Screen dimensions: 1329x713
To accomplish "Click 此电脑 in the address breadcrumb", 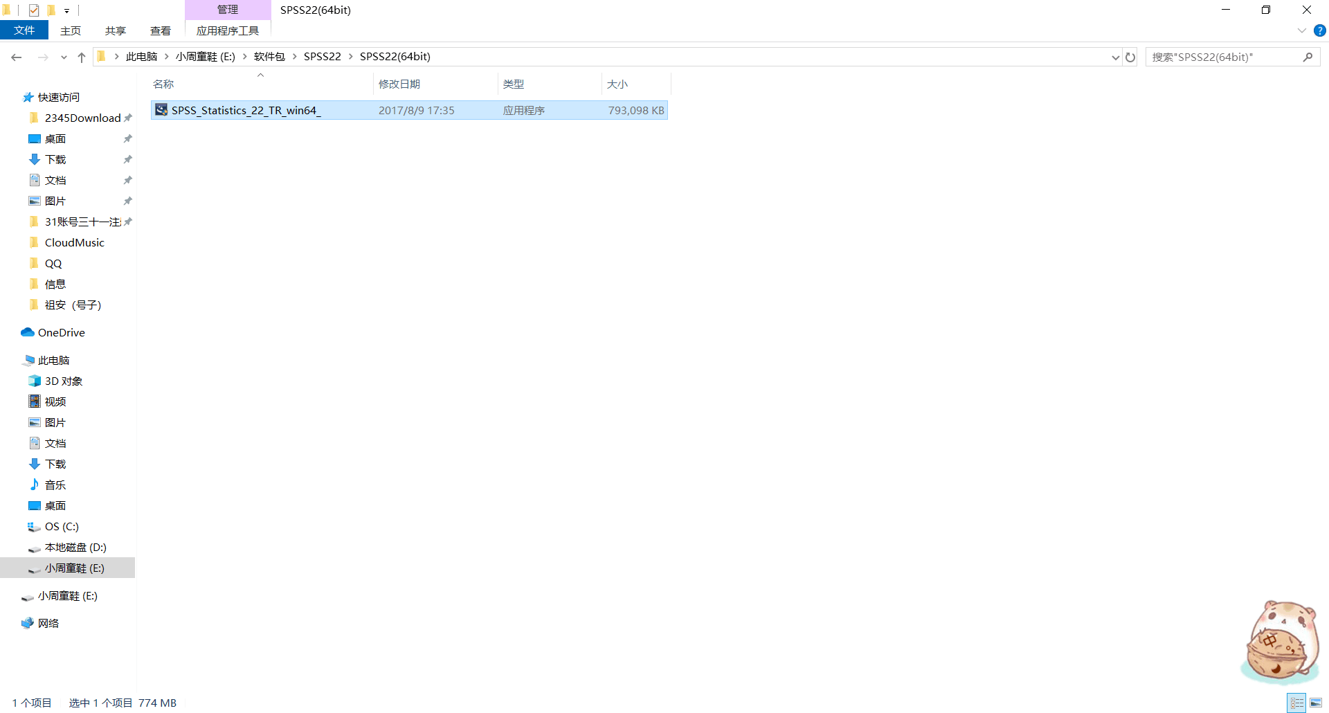I will click(x=142, y=57).
